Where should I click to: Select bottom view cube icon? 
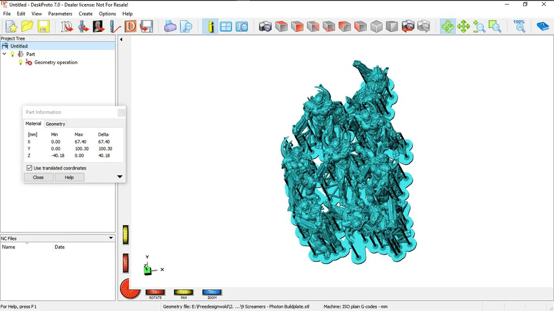tap(329, 27)
